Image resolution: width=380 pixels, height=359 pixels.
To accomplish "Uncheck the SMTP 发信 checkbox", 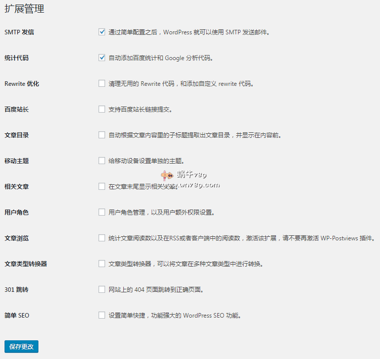I will pos(102,32).
